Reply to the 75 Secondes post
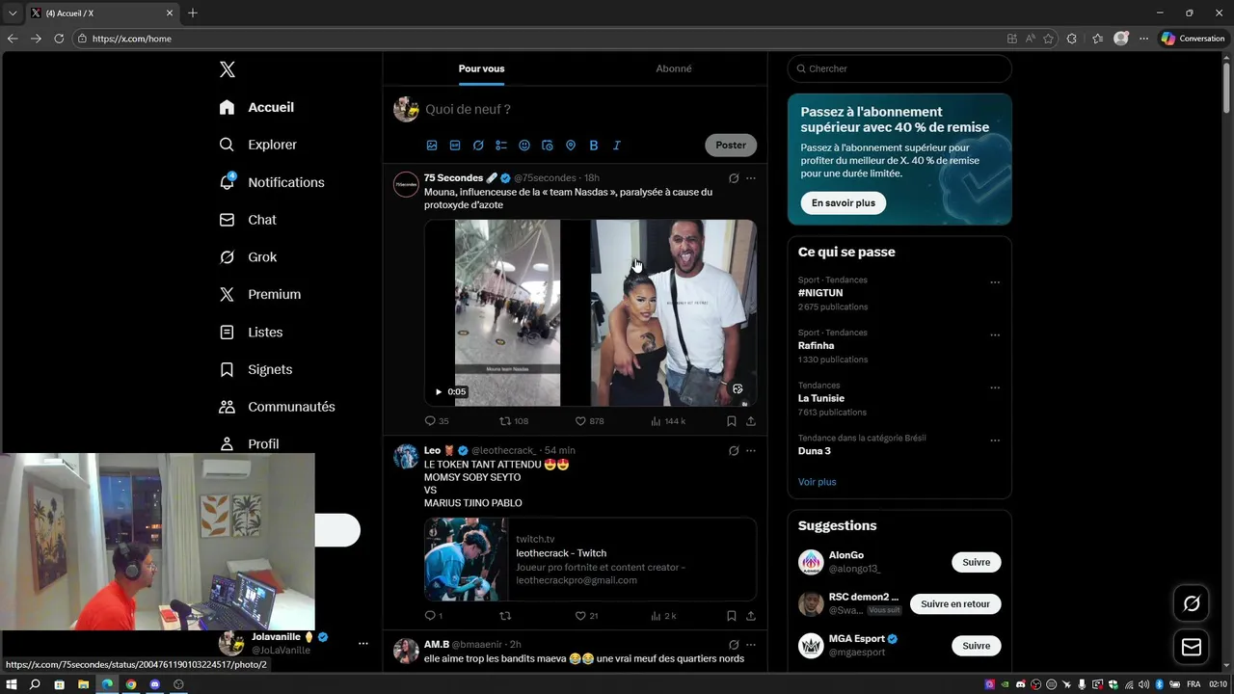Viewport: 1234px width, 694px height. coord(437,421)
